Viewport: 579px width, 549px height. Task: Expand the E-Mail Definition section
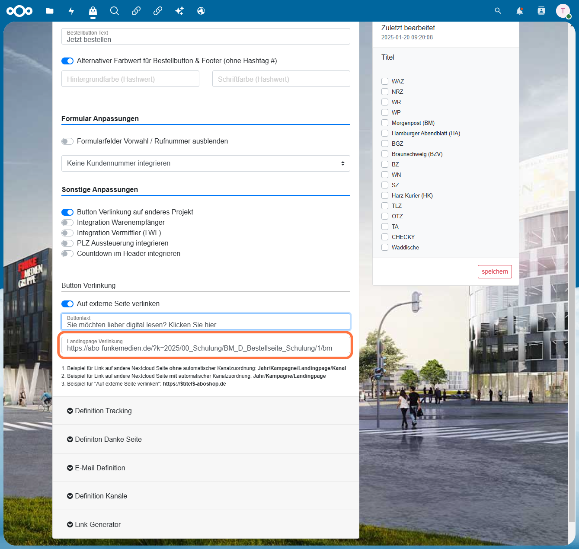point(206,468)
